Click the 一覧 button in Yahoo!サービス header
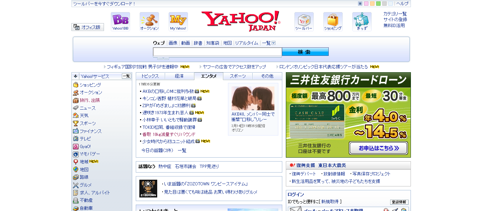 coord(126,76)
